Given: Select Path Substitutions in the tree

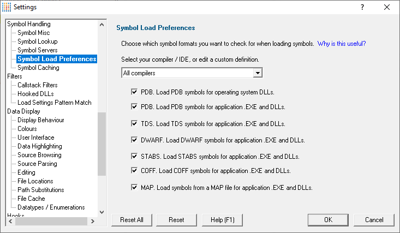Looking at the screenshot, I should [40, 190].
